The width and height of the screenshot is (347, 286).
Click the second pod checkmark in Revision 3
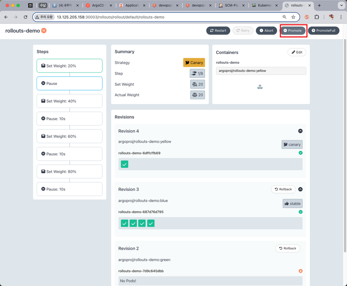point(133,223)
